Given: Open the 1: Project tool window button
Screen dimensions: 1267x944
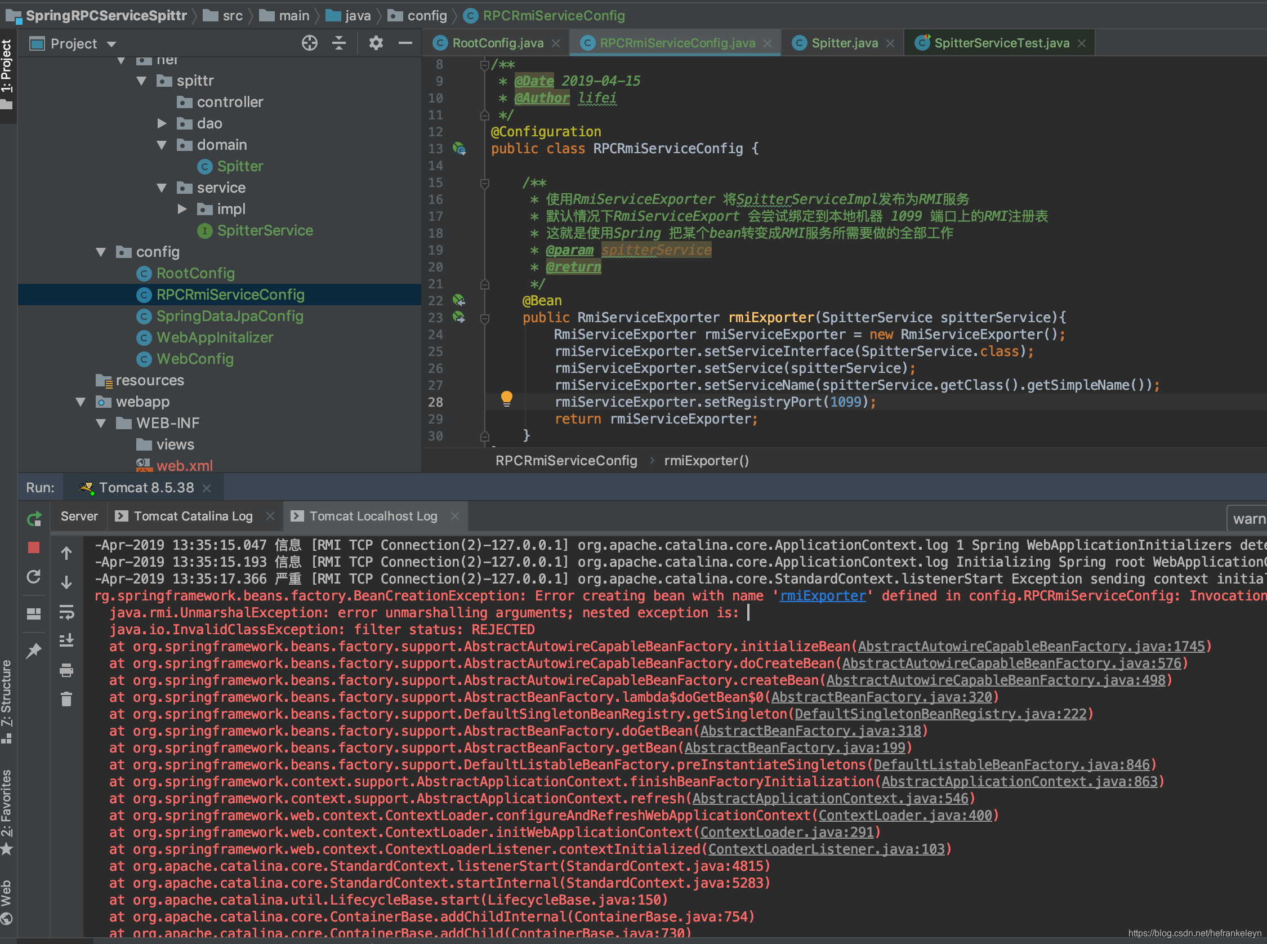Looking at the screenshot, I should [7, 73].
